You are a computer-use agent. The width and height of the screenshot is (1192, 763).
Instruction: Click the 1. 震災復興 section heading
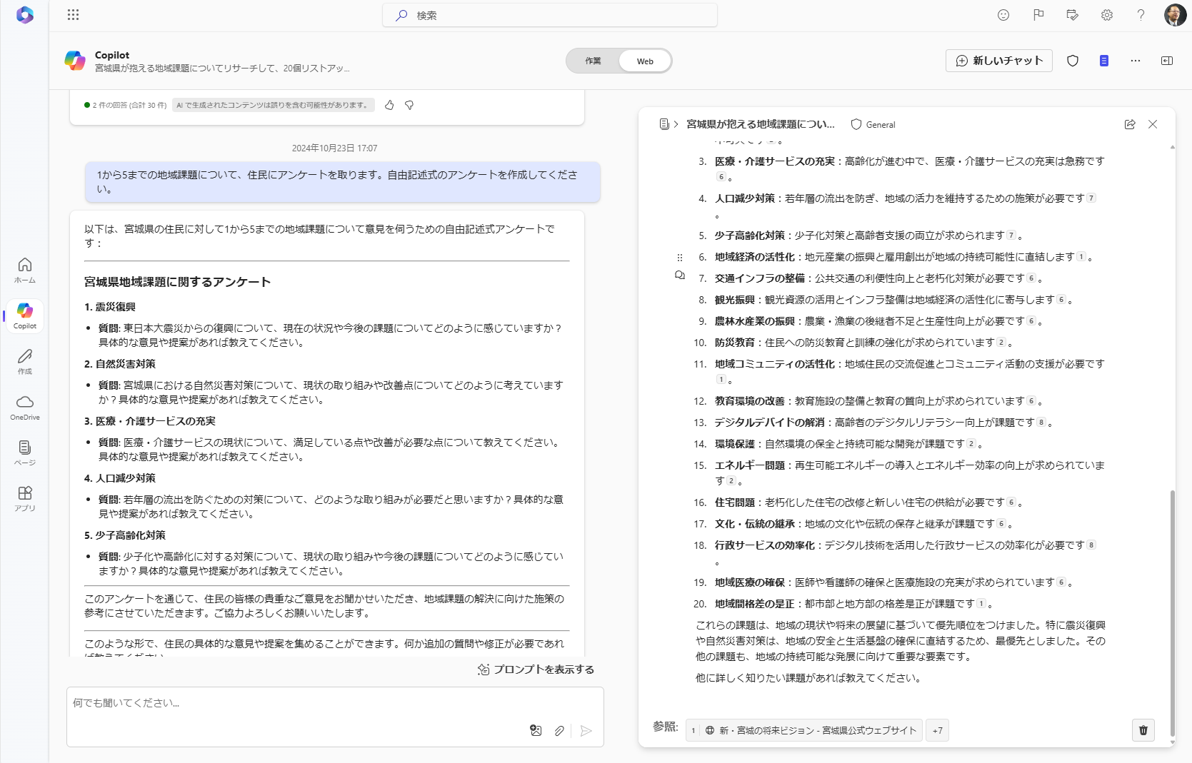click(110, 307)
